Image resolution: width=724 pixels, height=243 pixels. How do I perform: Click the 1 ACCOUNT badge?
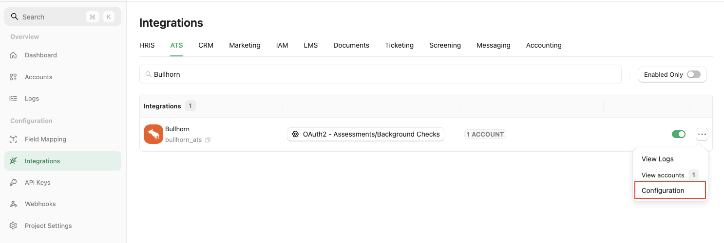(485, 134)
